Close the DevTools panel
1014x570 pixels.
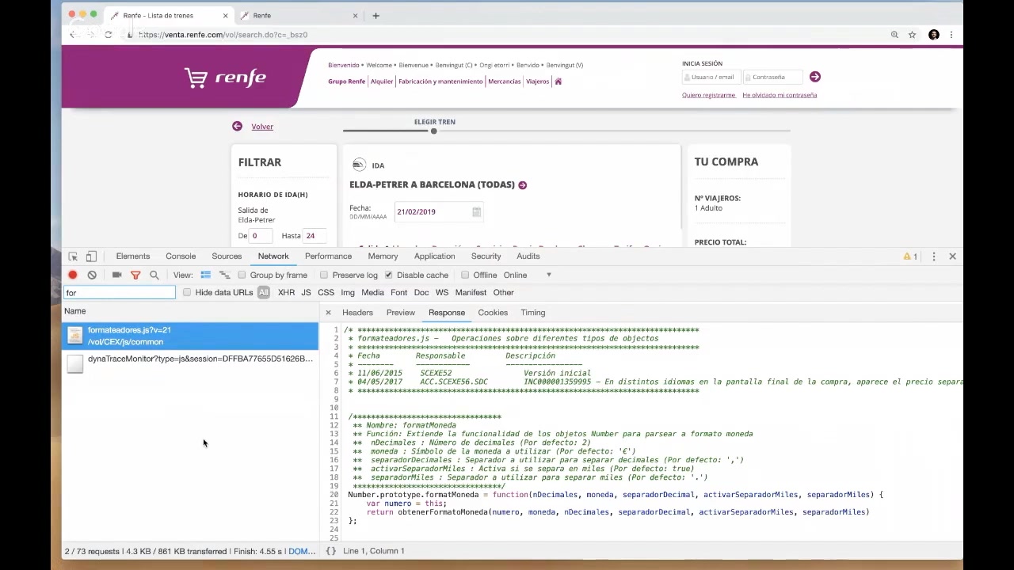pos(952,256)
